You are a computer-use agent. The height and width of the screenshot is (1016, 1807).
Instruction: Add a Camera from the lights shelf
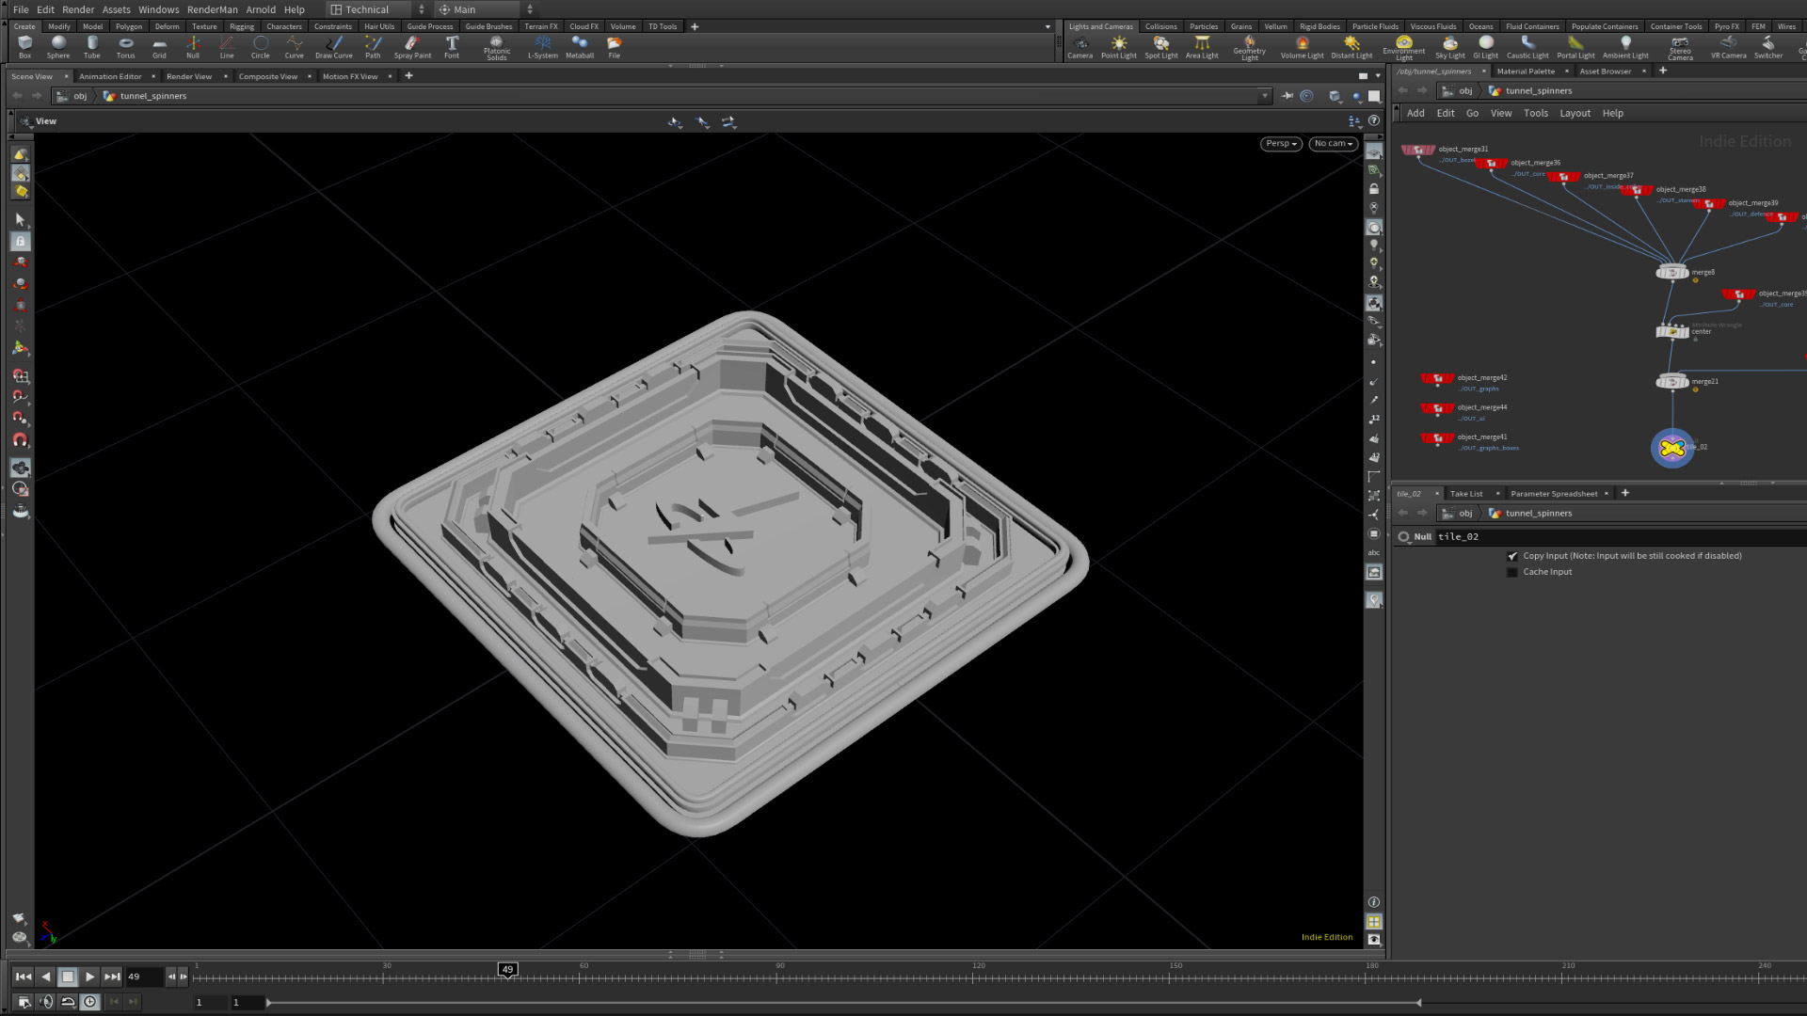click(x=1080, y=48)
